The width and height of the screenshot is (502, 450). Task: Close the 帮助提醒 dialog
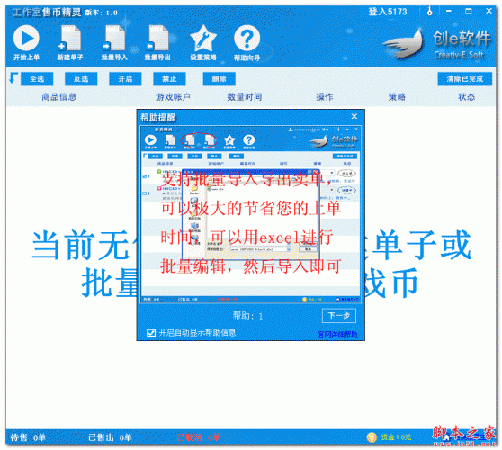coord(354,117)
